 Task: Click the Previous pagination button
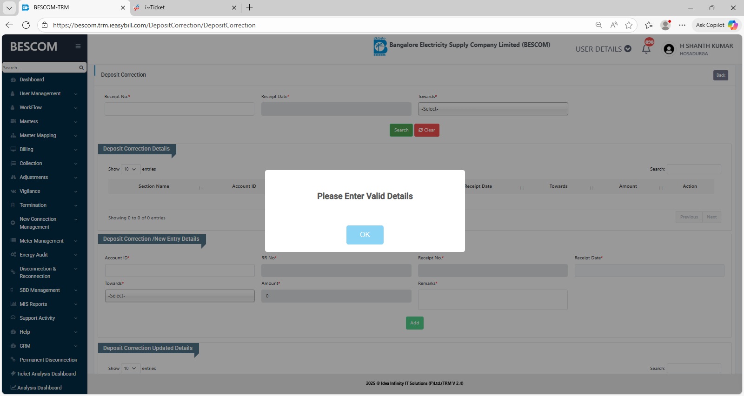pos(689,217)
